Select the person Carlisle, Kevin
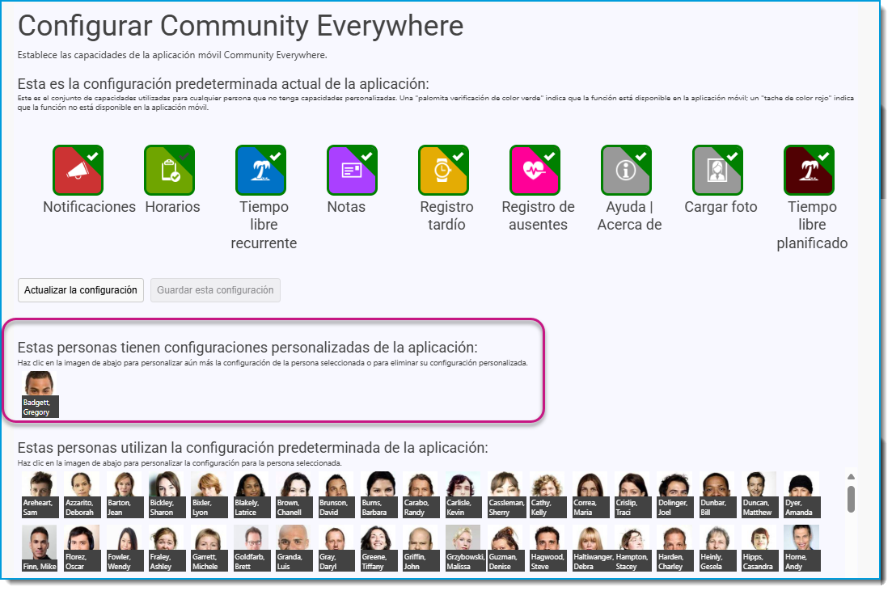892x591 pixels. 463,494
